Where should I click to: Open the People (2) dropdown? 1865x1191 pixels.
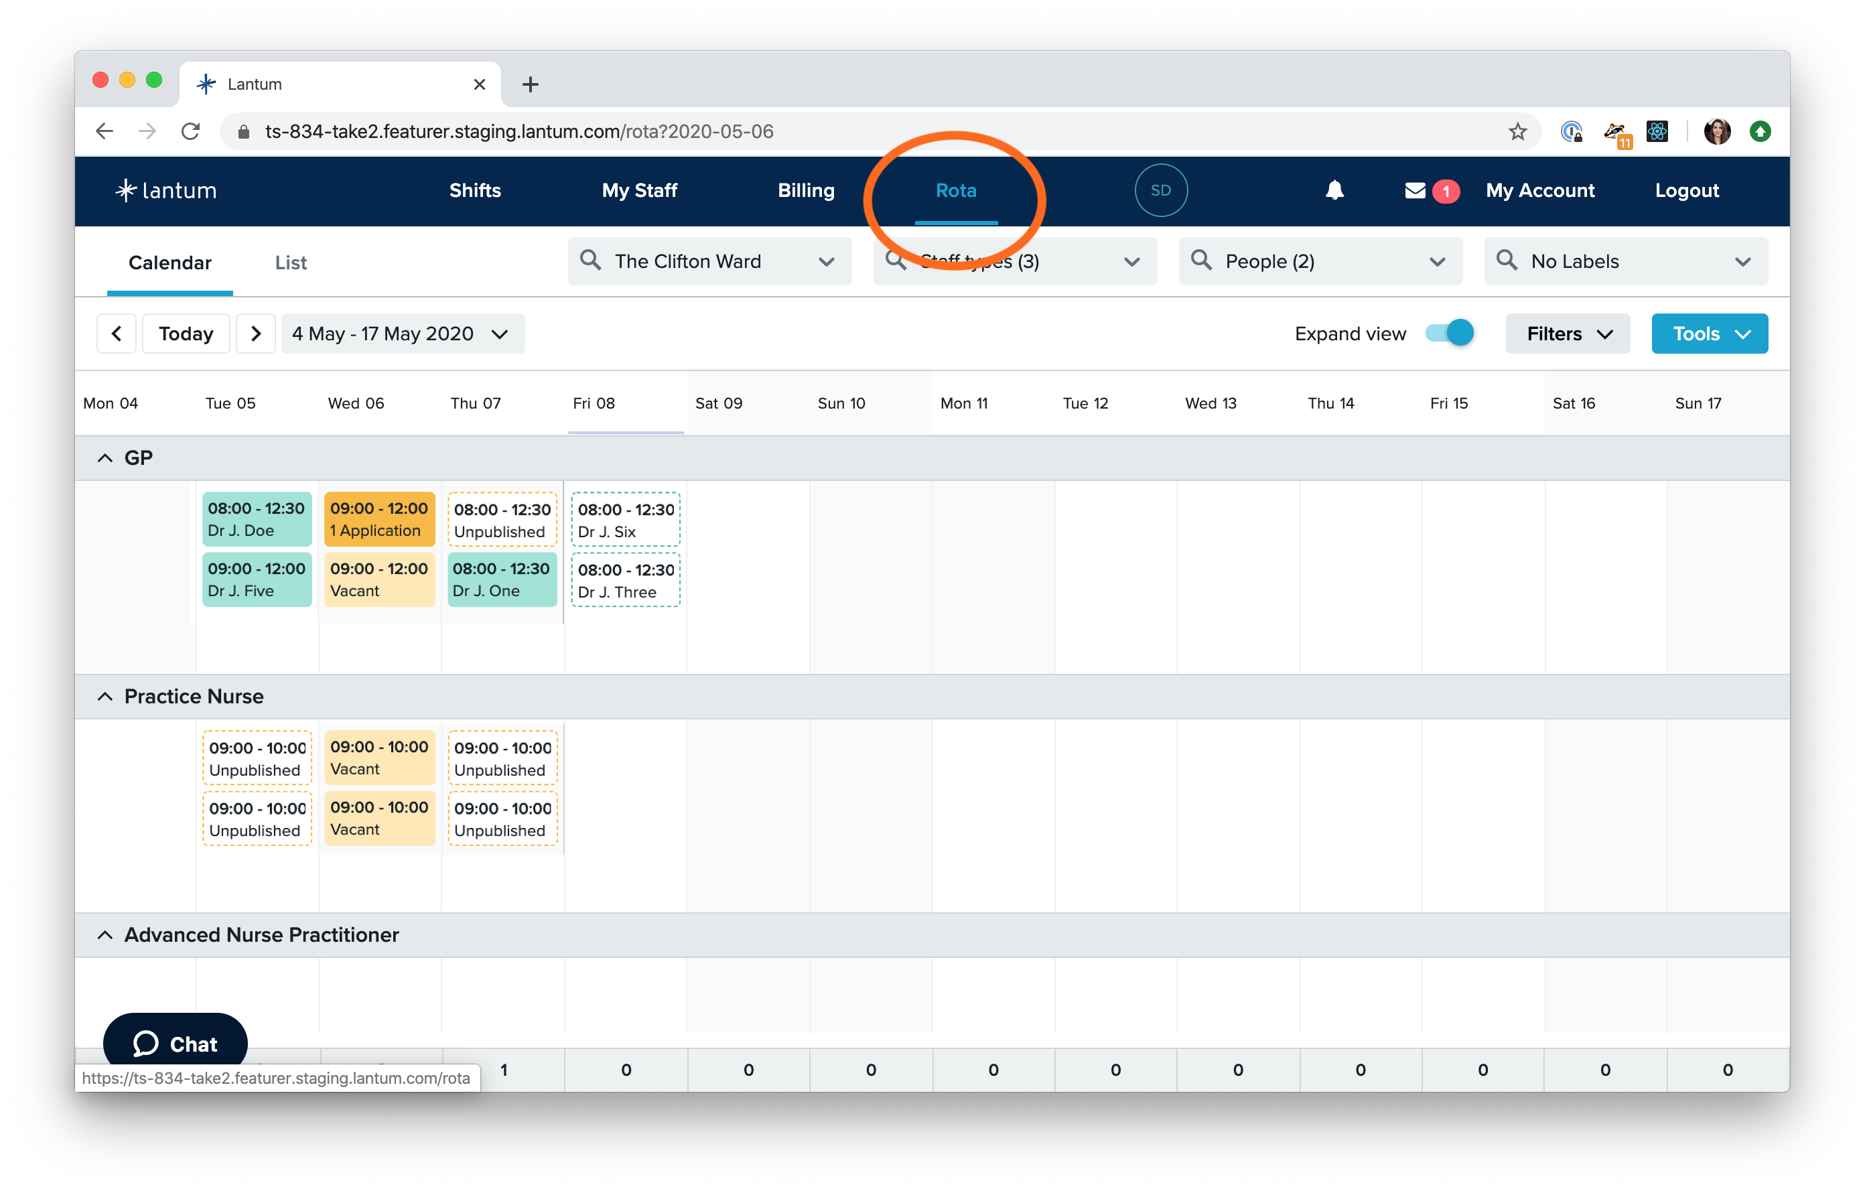click(1320, 262)
